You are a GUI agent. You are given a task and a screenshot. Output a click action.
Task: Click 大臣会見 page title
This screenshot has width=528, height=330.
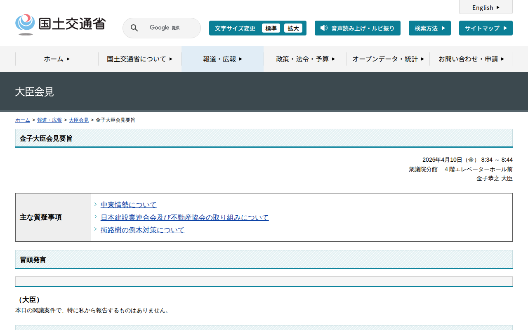click(x=34, y=92)
